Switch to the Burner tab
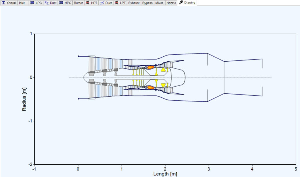This screenshot has height=177, width=300. (78, 3)
